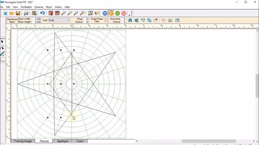Open the Worktable menu

(x=26, y=7)
